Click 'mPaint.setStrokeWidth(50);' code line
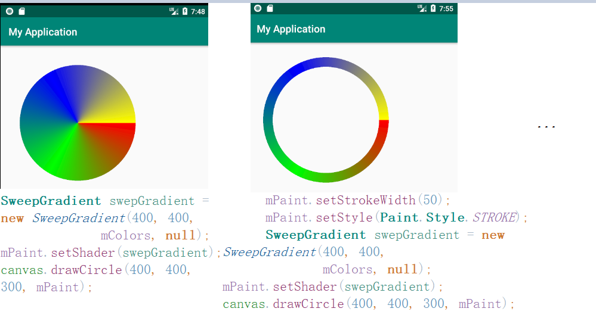Image resolution: width=596 pixels, height=327 pixels. click(x=358, y=200)
